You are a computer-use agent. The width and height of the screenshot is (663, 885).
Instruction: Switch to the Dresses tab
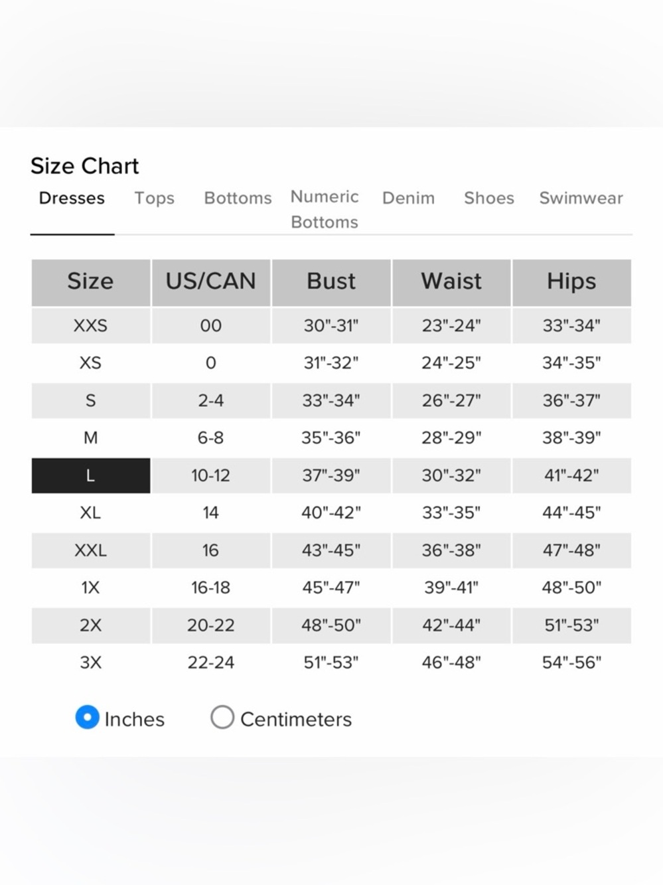(72, 199)
